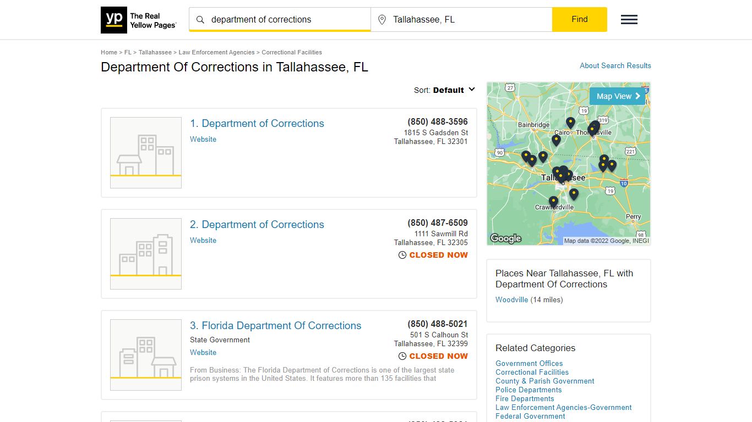Open Woodville nearby place link
Image resolution: width=752 pixels, height=422 pixels.
pos(512,300)
